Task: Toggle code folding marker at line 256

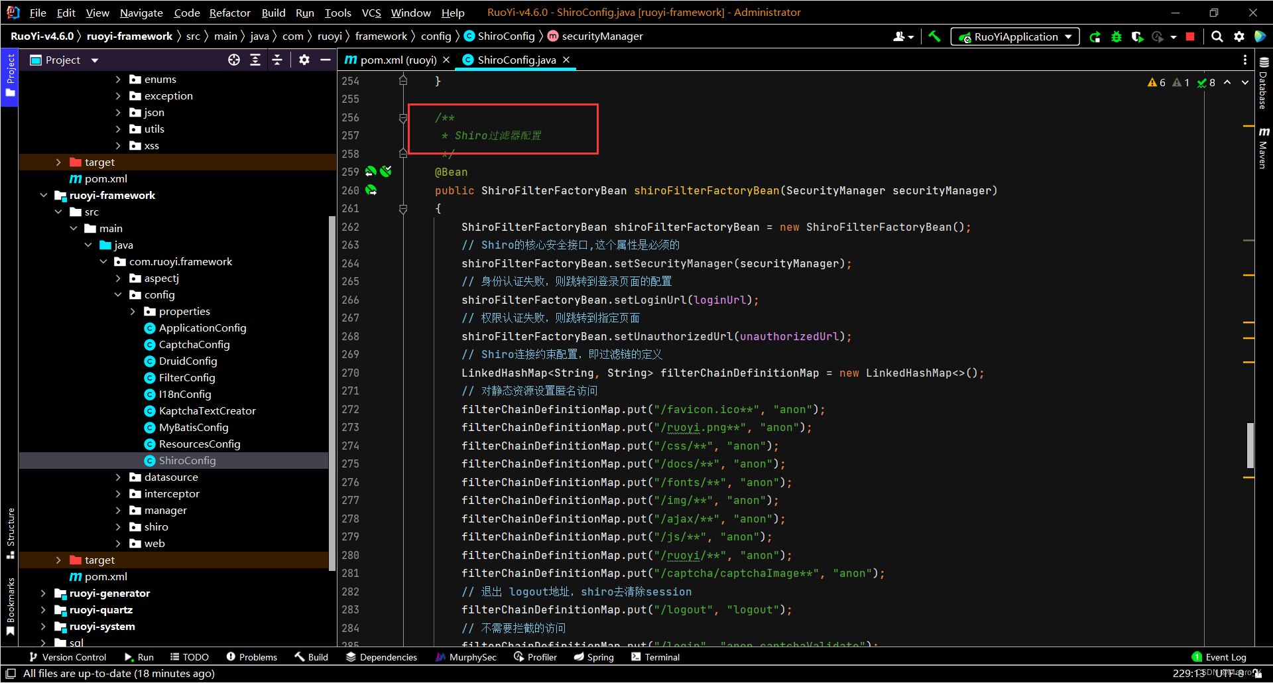Action: [x=403, y=118]
